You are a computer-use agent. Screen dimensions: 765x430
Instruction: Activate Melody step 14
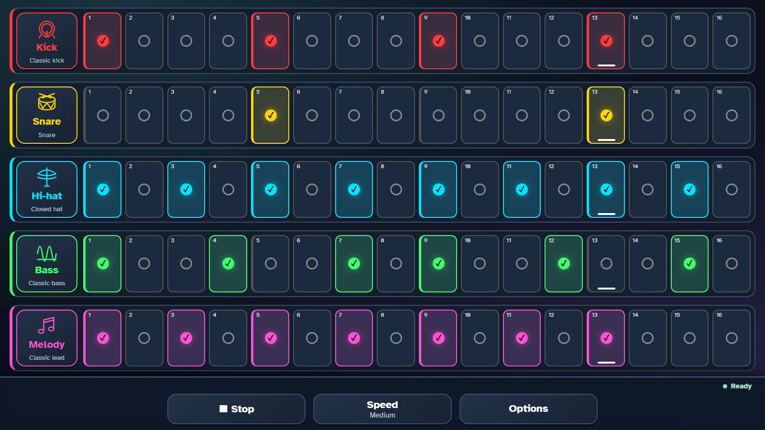click(x=647, y=338)
